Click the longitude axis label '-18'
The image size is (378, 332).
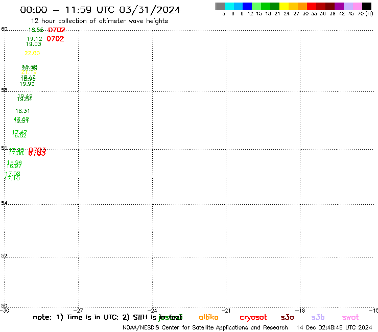click(x=300, y=311)
